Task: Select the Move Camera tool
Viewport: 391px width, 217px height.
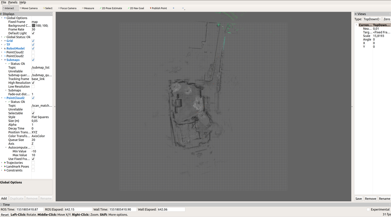Action: pos(29,8)
